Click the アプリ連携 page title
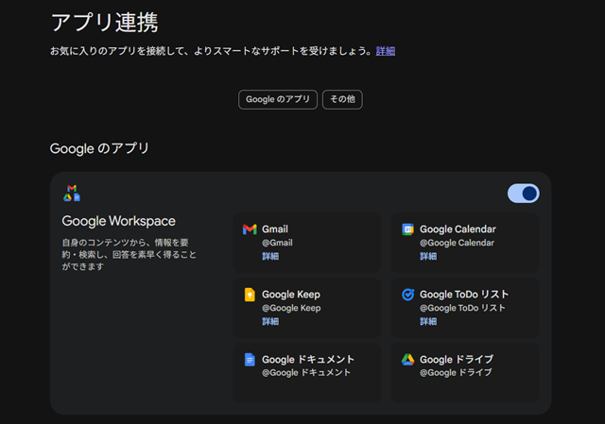The width and height of the screenshot is (605, 424). (104, 23)
